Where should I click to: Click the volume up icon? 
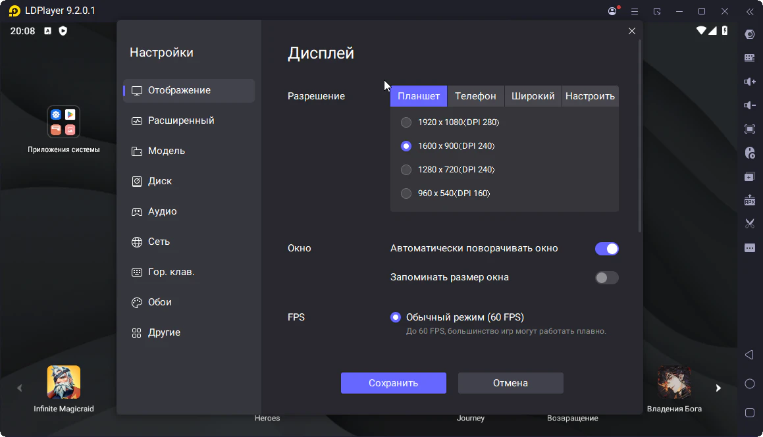pos(749,82)
